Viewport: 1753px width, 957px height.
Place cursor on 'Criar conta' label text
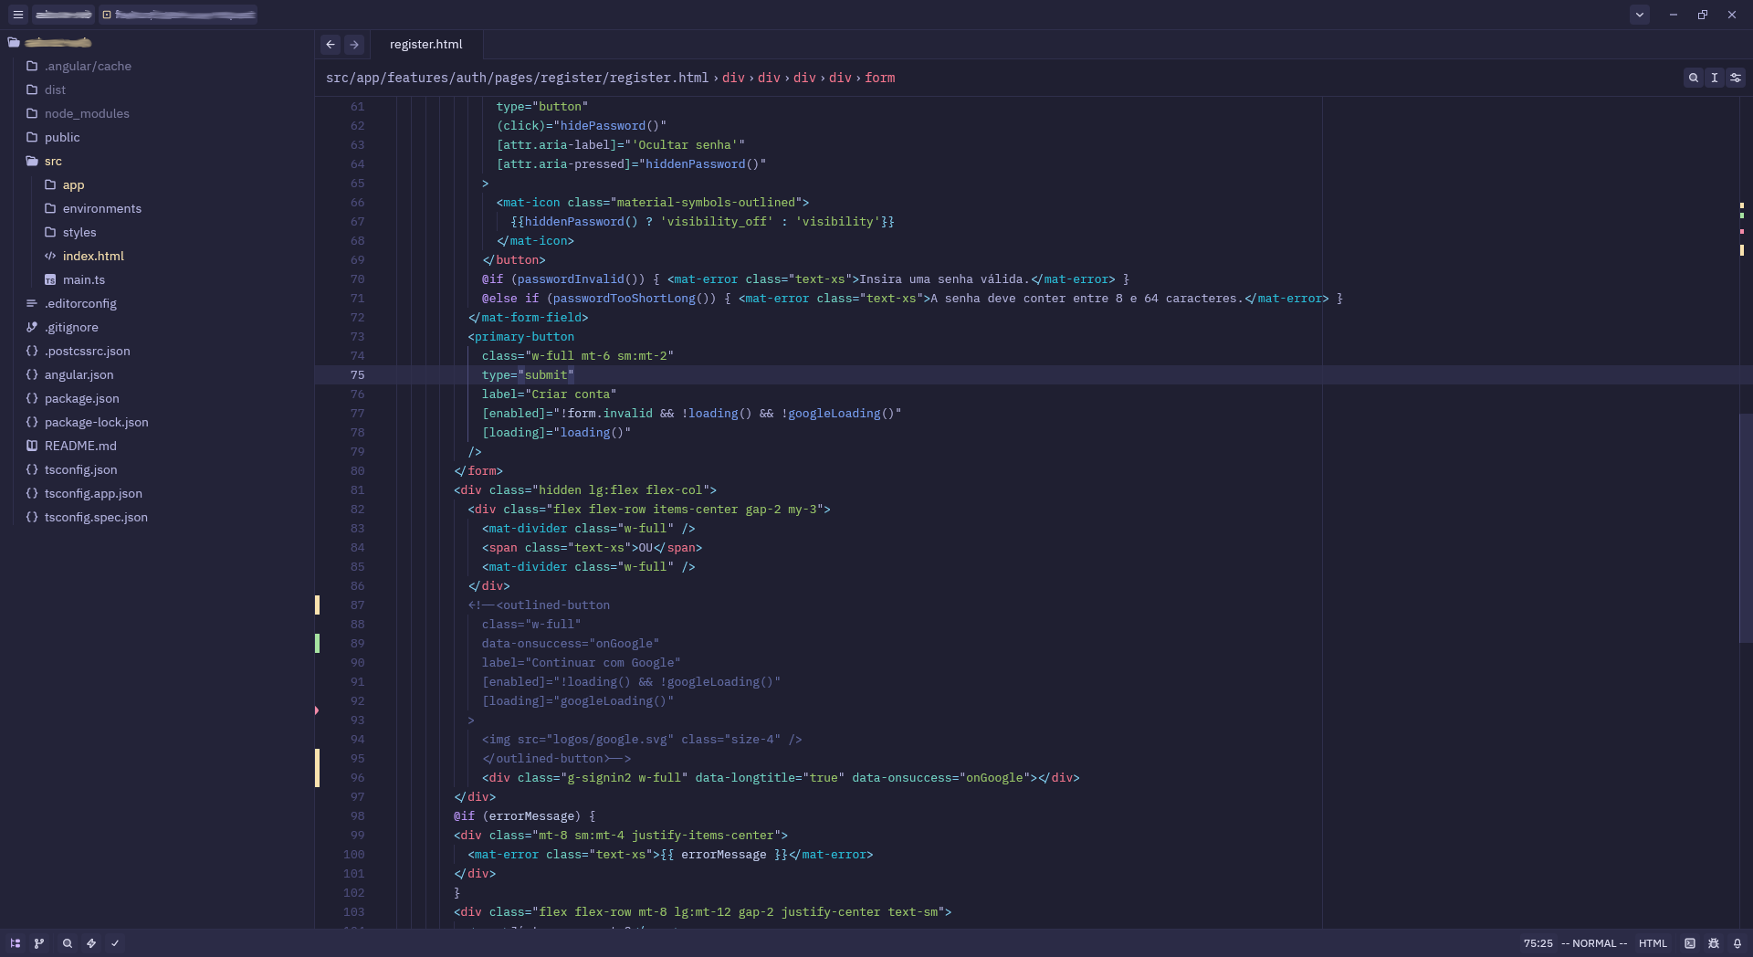[571, 394]
